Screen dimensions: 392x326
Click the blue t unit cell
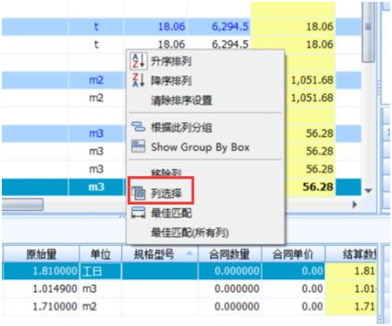(x=96, y=27)
